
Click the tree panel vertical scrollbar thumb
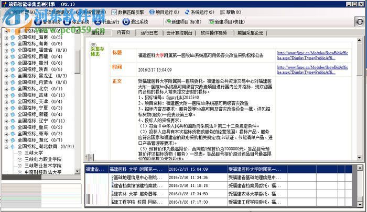tap(78, 61)
